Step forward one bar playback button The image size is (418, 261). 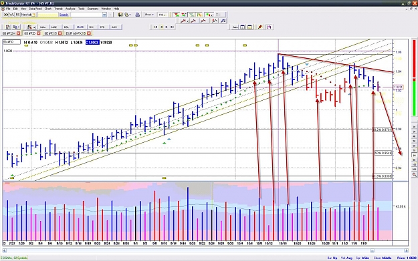[x=167, y=27]
